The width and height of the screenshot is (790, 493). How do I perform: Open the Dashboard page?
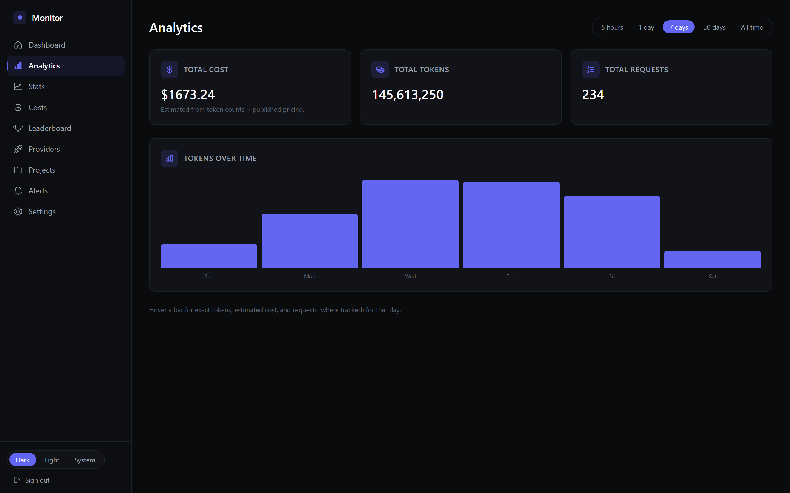65,45
